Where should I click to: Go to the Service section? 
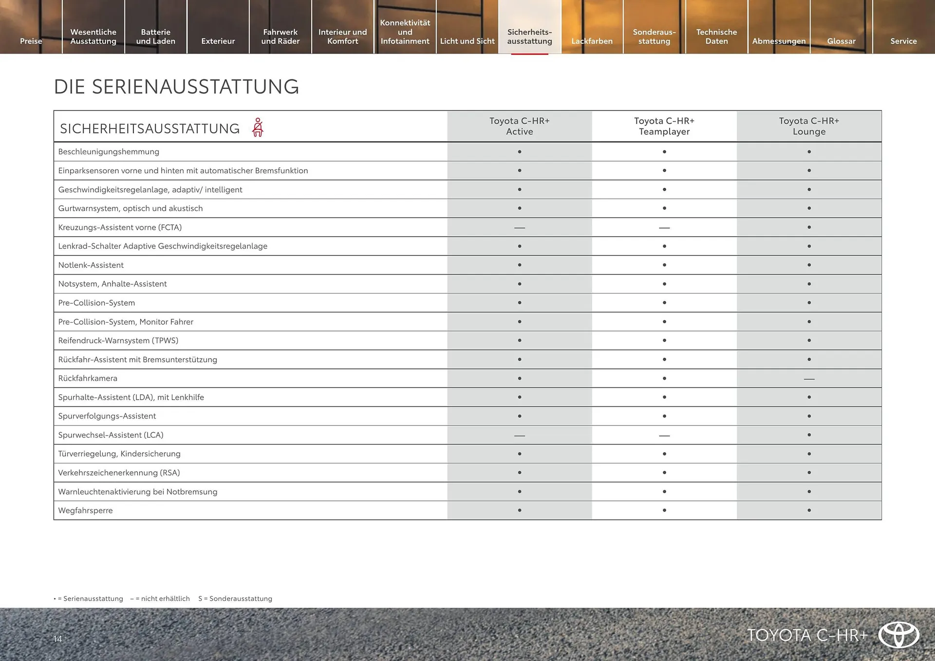pos(903,41)
